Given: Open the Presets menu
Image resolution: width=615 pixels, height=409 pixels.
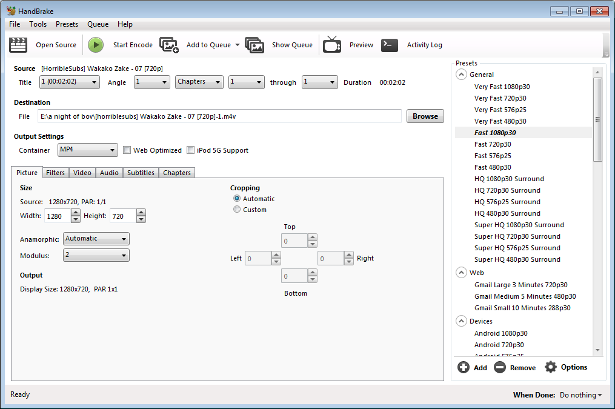Looking at the screenshot, I should (x=67, y=24).
